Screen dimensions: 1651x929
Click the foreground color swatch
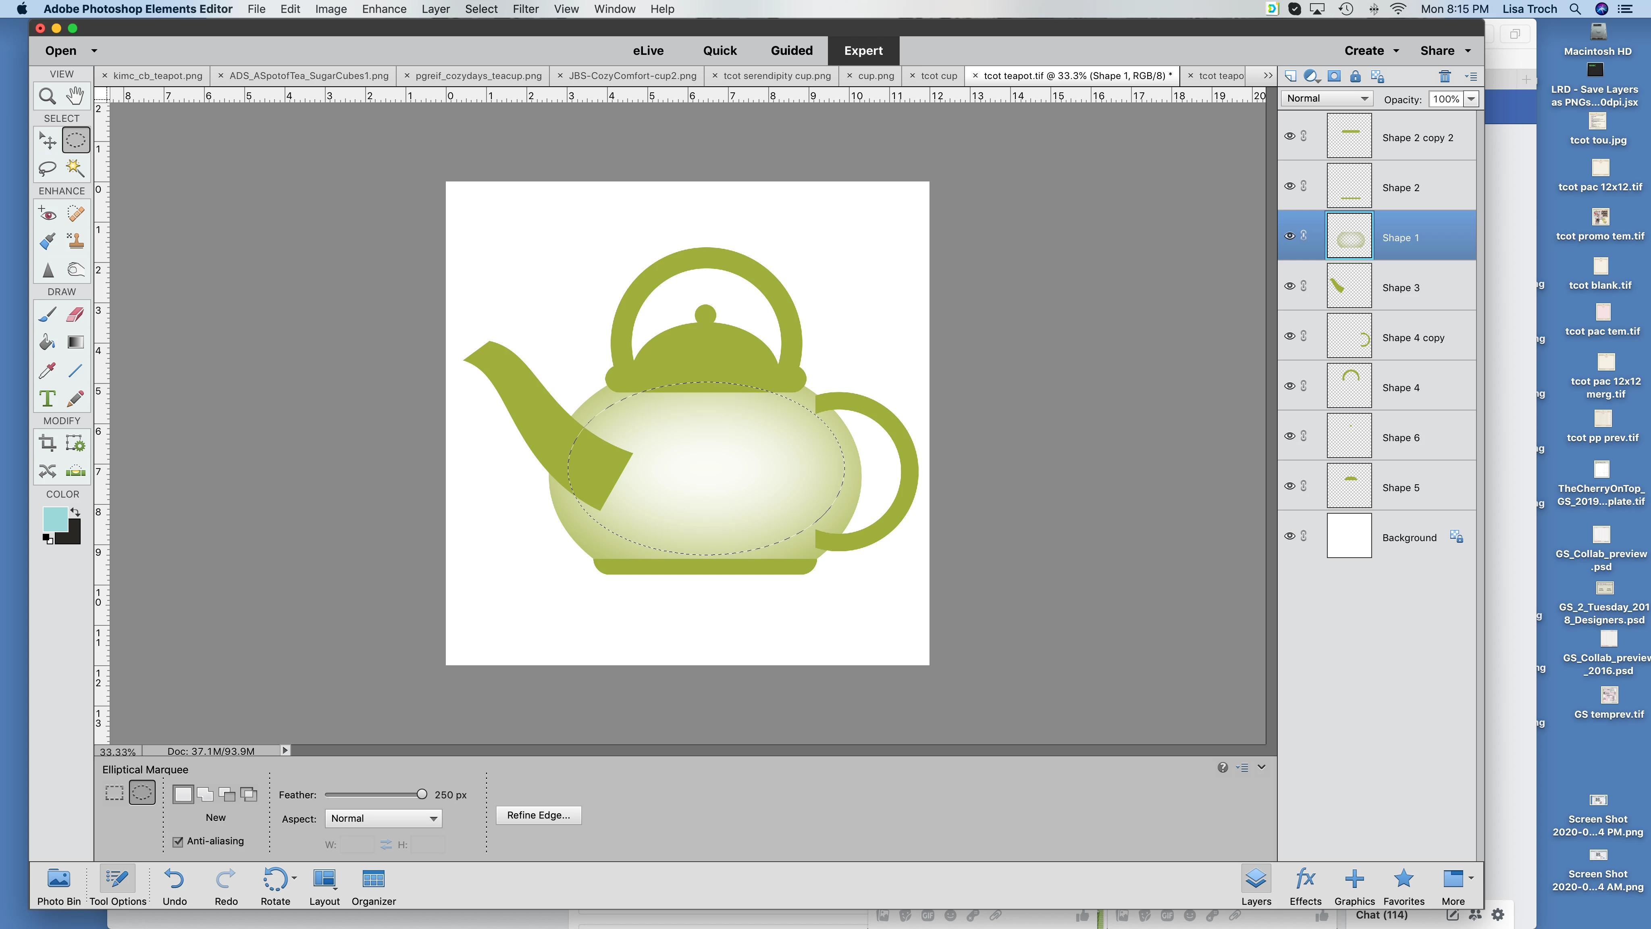click(x=55, y=519)
